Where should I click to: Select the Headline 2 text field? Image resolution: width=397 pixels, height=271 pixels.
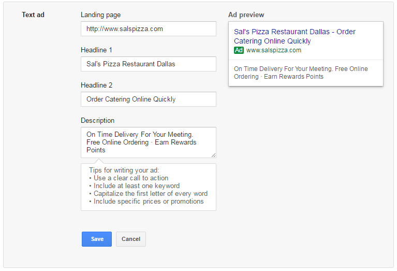pyautogui.click(x=149, y=99)
